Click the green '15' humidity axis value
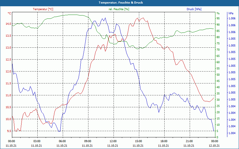Image resolution: width=239 pixels, height=149 pixels. pos(218,119)
